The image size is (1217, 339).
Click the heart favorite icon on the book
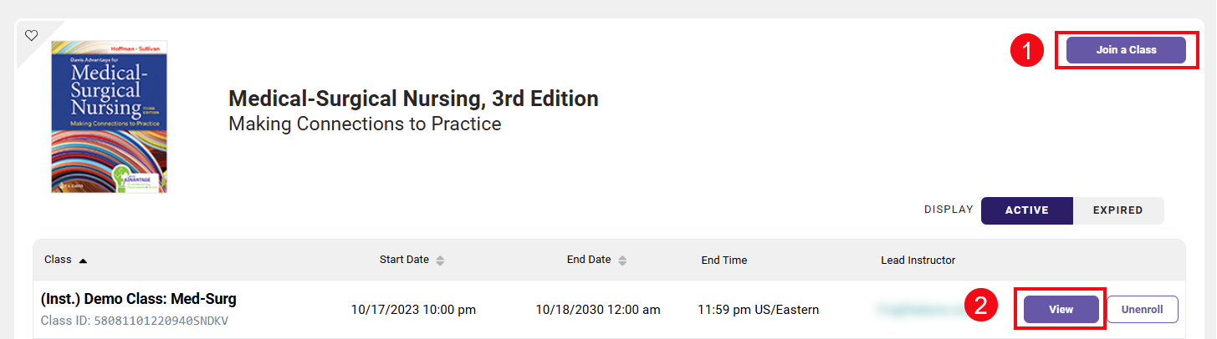pos(31,35)
